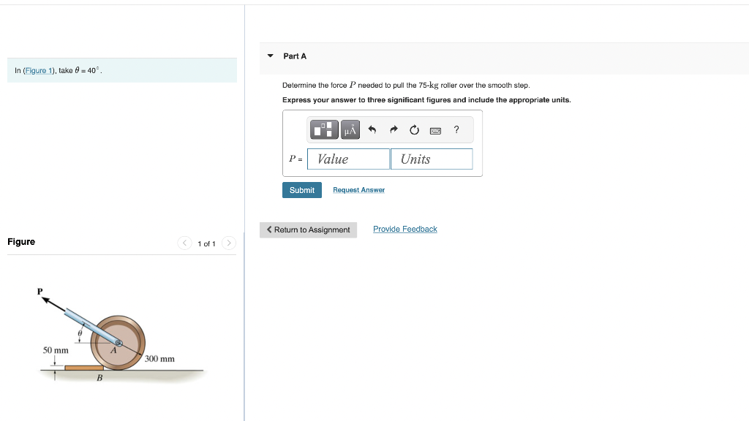Click the Part A header
The width and height of the screenshot is (749, 421).
[295, 56]
